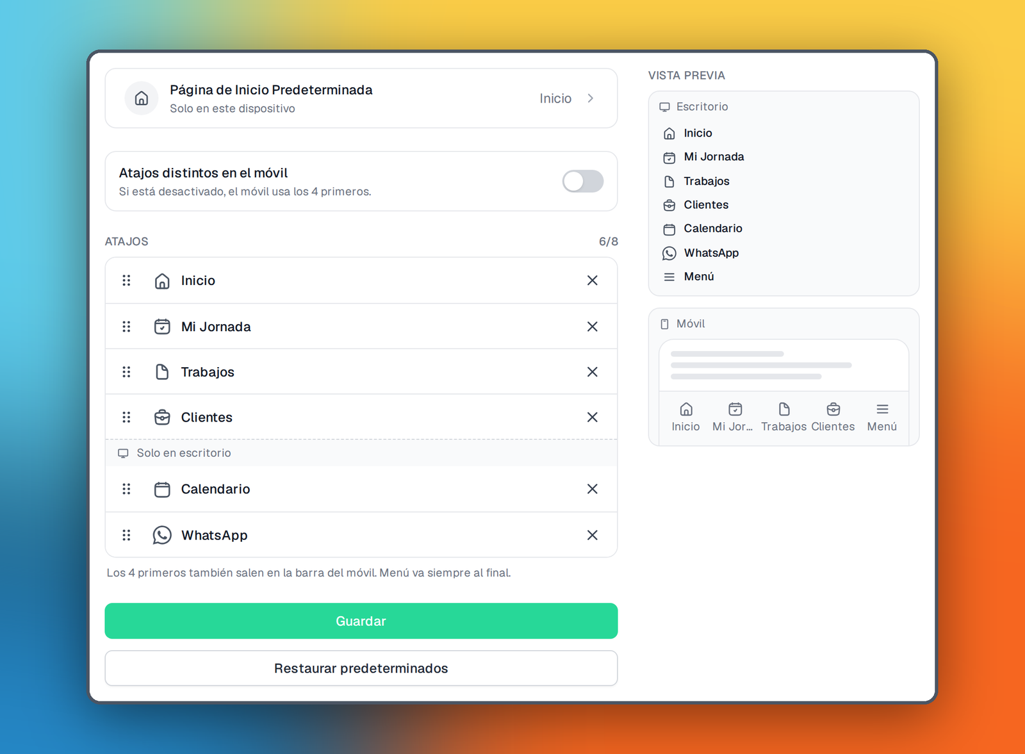Open the default home page chevron

(x=591, y=98)
